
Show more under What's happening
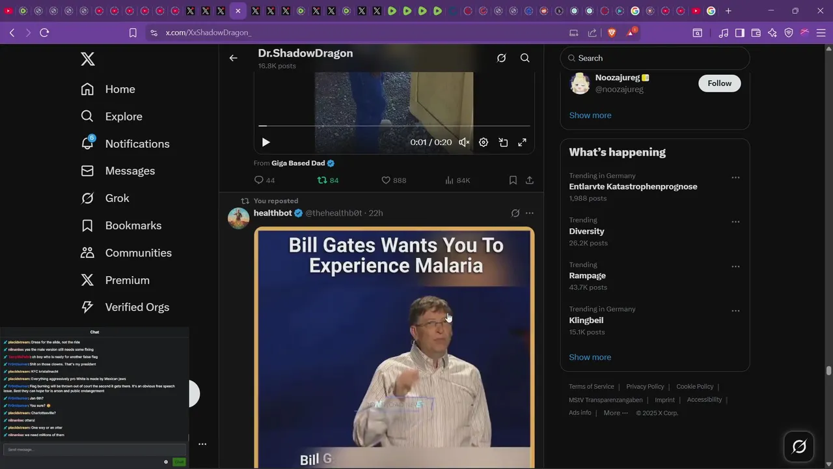590,357
